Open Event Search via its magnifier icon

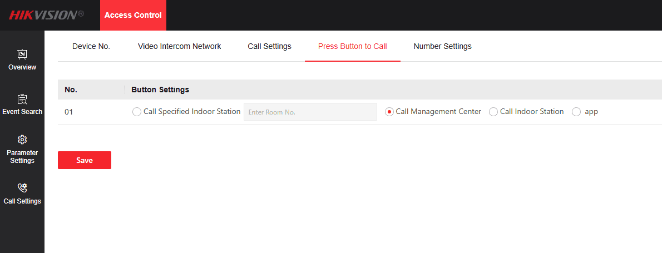point(22,100)
